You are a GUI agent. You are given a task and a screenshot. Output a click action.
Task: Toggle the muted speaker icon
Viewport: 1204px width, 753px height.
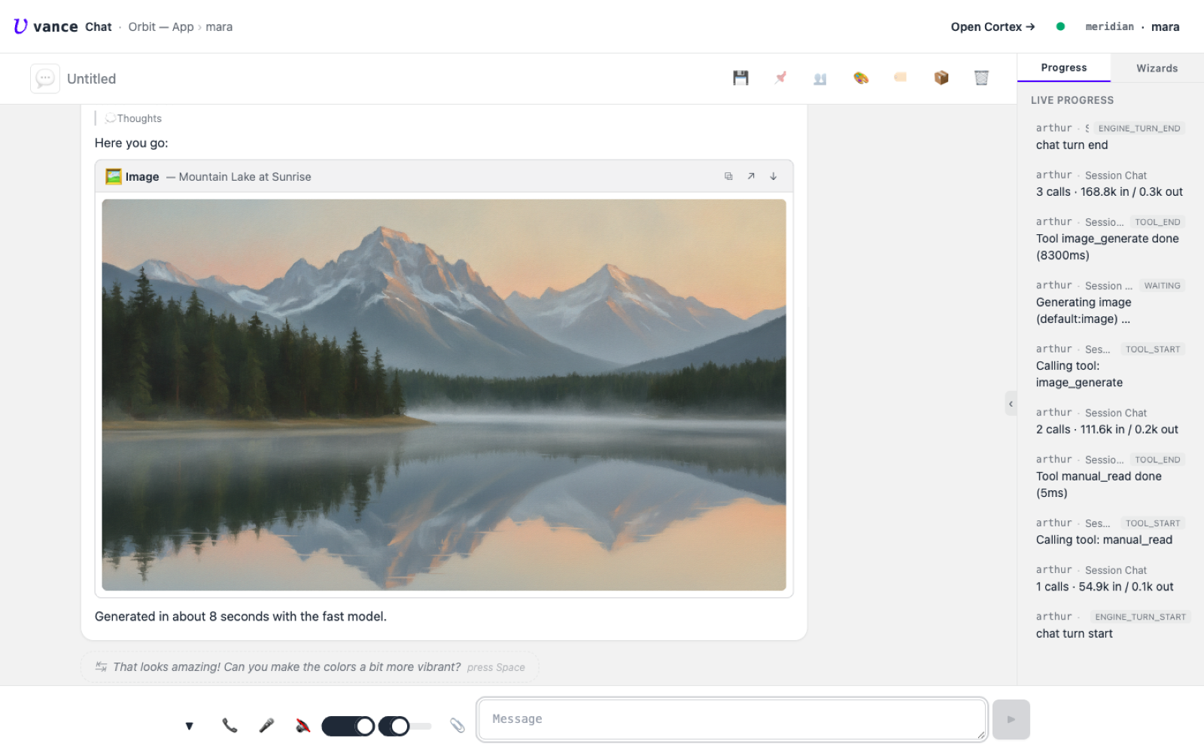click(303, 726)
